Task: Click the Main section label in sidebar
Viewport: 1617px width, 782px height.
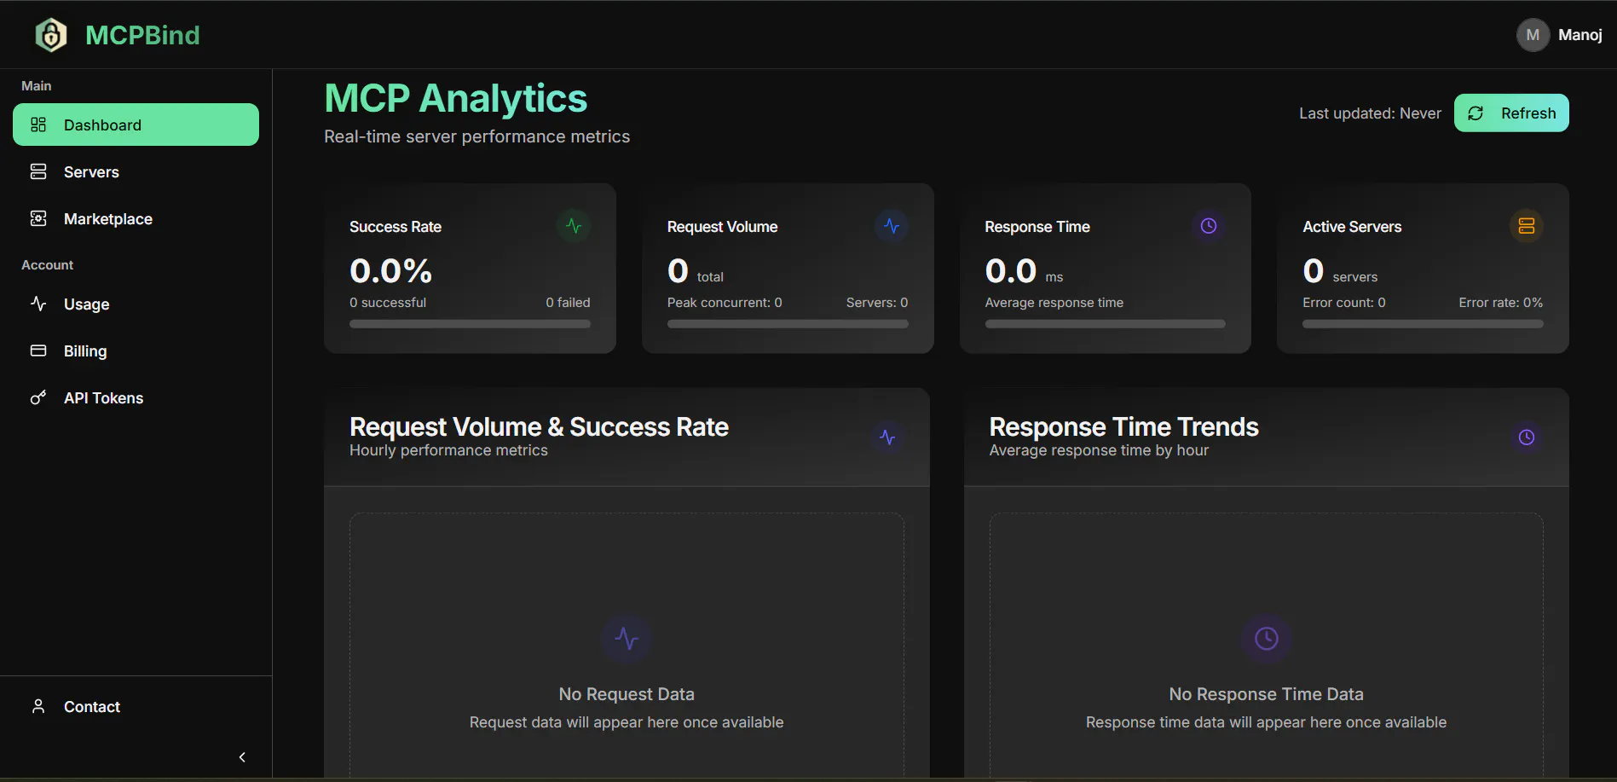Action: [x=36, y=86]
